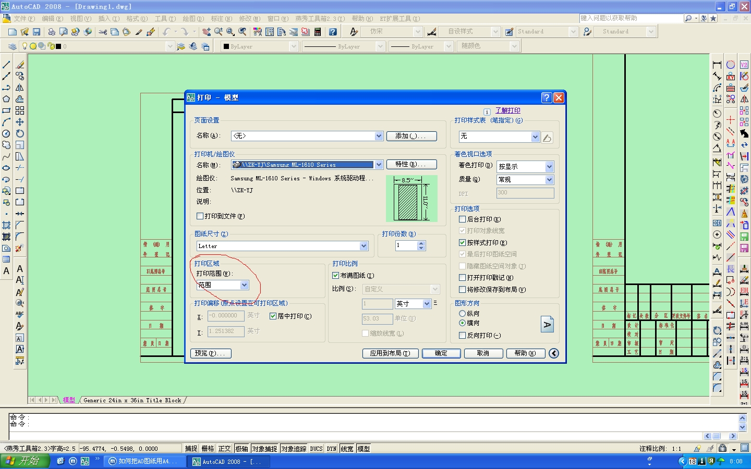Enable the 打开打印戳记 checkbox

click(462, 277)
